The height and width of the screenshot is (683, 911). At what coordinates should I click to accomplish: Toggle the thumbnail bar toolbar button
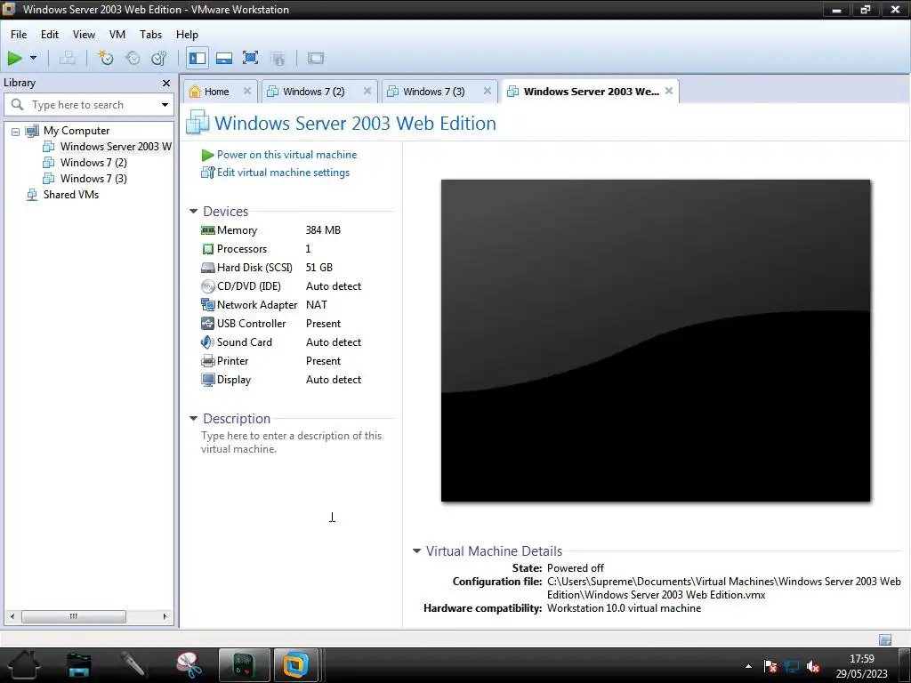(223, 58)
